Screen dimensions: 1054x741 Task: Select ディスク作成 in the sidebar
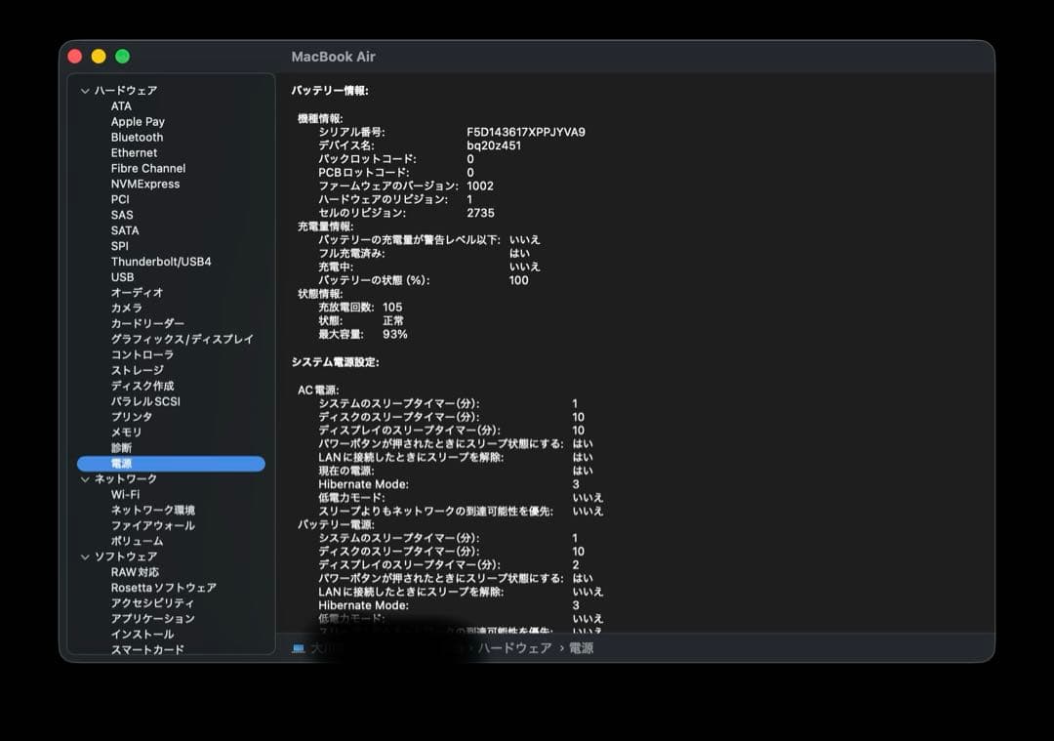click(142, 386)
